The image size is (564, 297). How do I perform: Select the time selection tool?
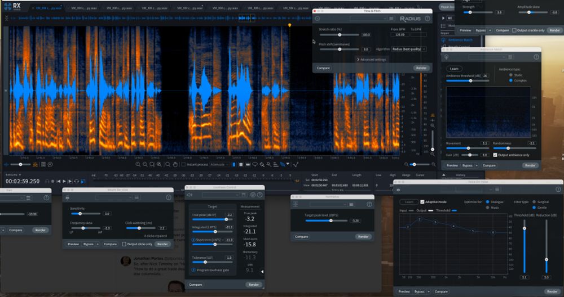click(x=234, y=164)
